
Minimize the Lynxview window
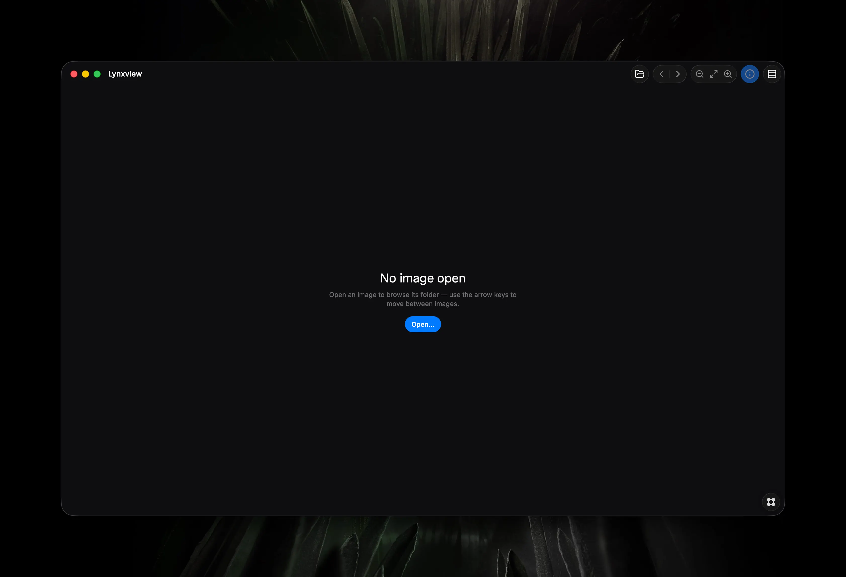(86, 74)
